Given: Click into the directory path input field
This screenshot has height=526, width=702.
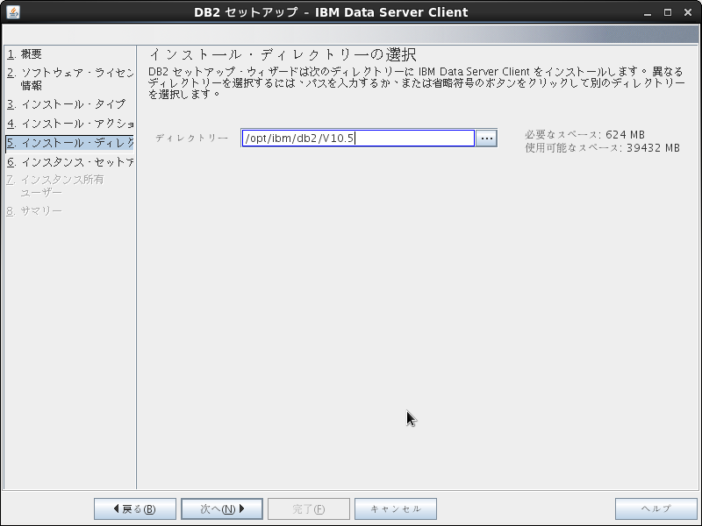Looking at the screenshot, I should coord(358,139).
